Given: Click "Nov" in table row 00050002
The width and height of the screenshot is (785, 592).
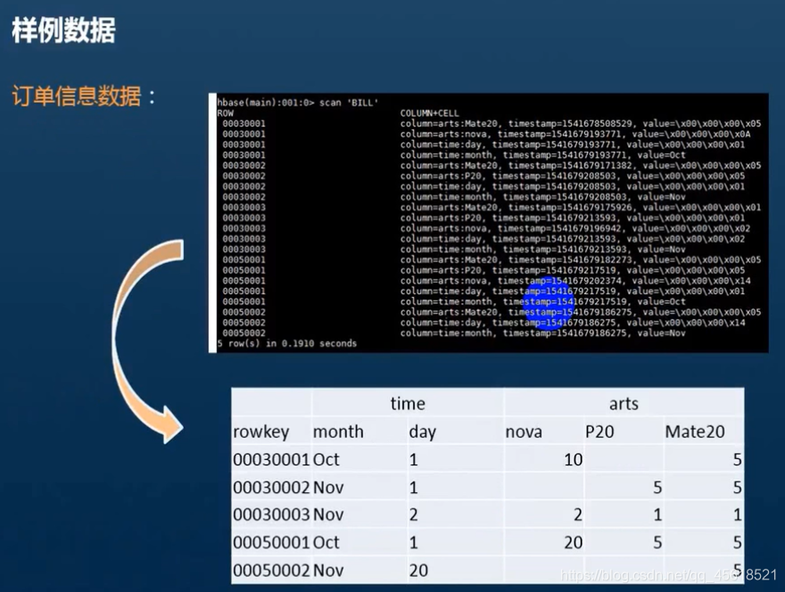Looking at the screenshot, I should click(x=328, y=571).
